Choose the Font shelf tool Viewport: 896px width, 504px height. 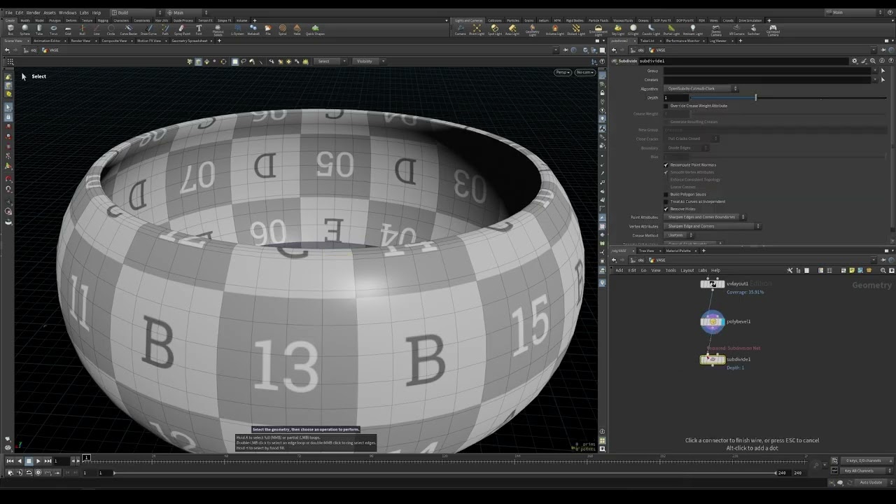pyautogui.click(x=198, y=29)
